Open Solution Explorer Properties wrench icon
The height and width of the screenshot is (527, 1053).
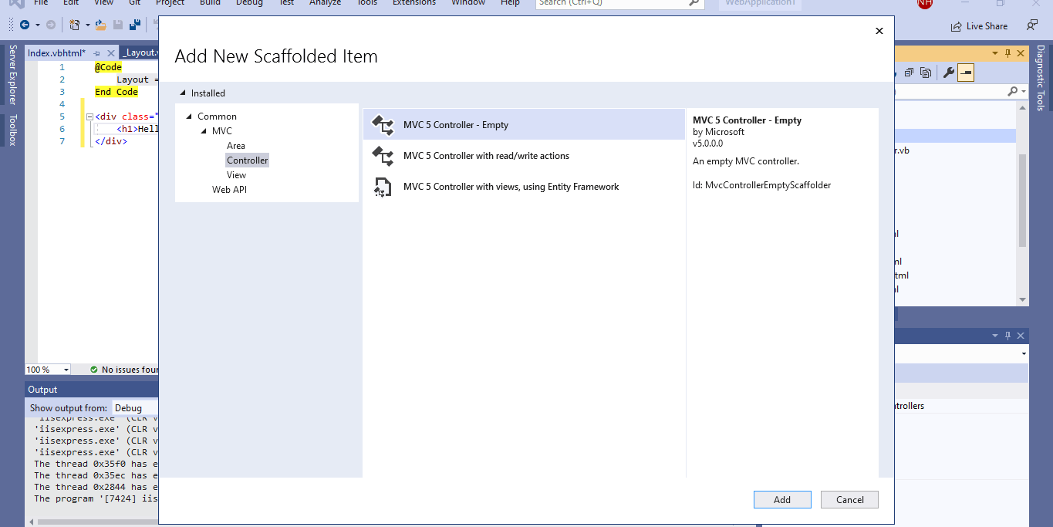[949, 73]
